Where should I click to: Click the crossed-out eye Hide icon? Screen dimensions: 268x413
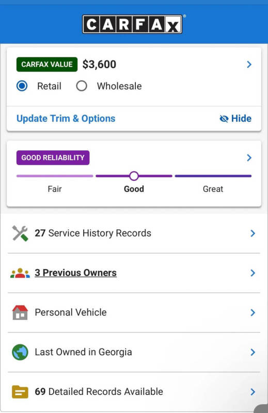coord(224,119)
